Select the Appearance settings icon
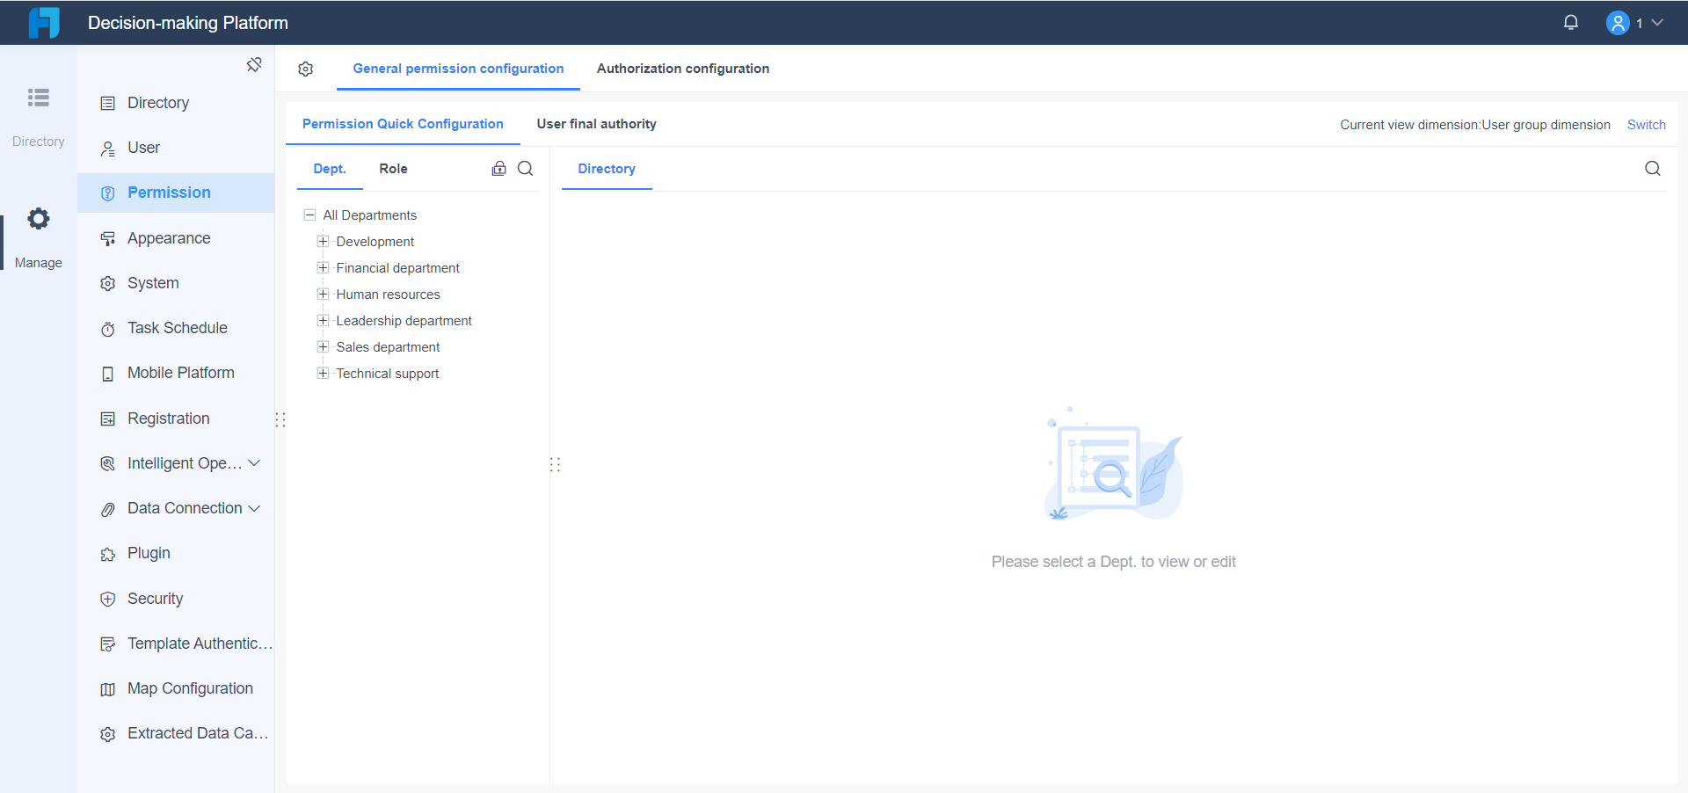The width and height of the screenshot is (1688, 793). coord(106,237)
